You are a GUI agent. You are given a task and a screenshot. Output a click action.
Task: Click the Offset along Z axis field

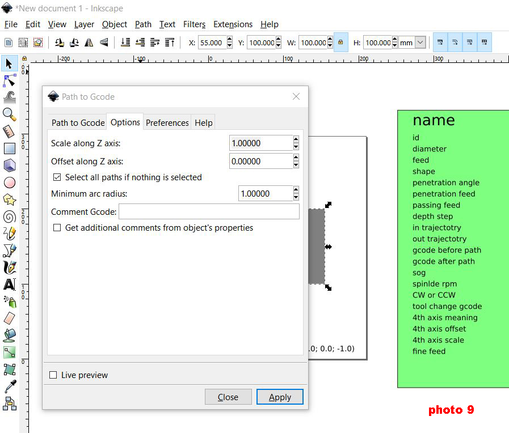coord(261,162)
